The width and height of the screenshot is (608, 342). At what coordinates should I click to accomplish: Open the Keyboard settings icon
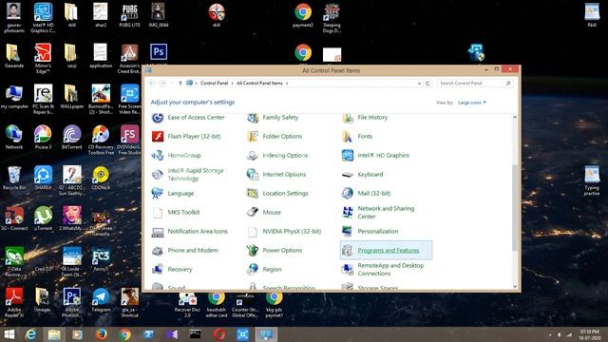(x=348, y=175)
